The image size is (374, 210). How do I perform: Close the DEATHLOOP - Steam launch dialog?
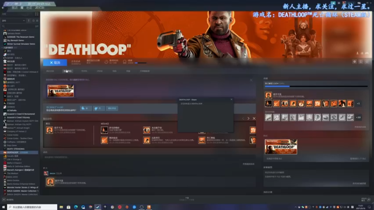pos(231,99)
